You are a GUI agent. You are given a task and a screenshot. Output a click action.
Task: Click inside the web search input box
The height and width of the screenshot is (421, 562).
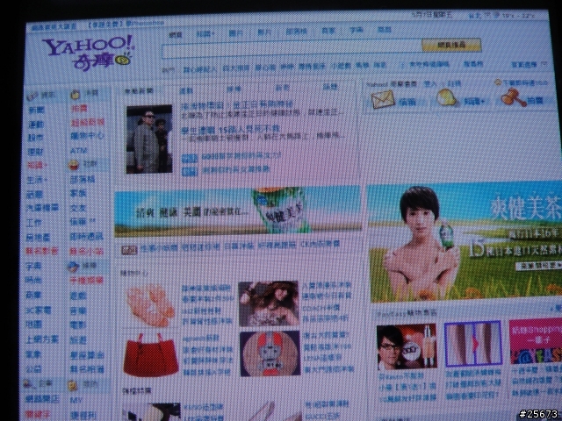[292, 51]
